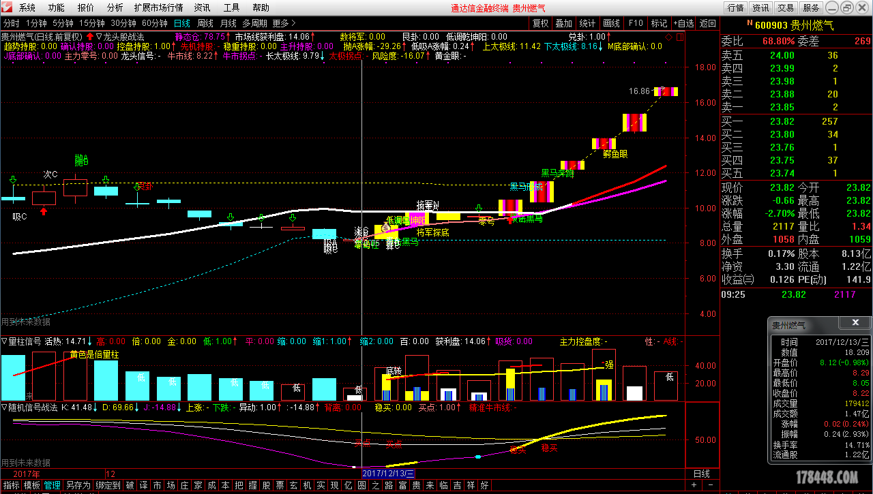
Task: Click the 交易 trading button
Action: (786, 7)
